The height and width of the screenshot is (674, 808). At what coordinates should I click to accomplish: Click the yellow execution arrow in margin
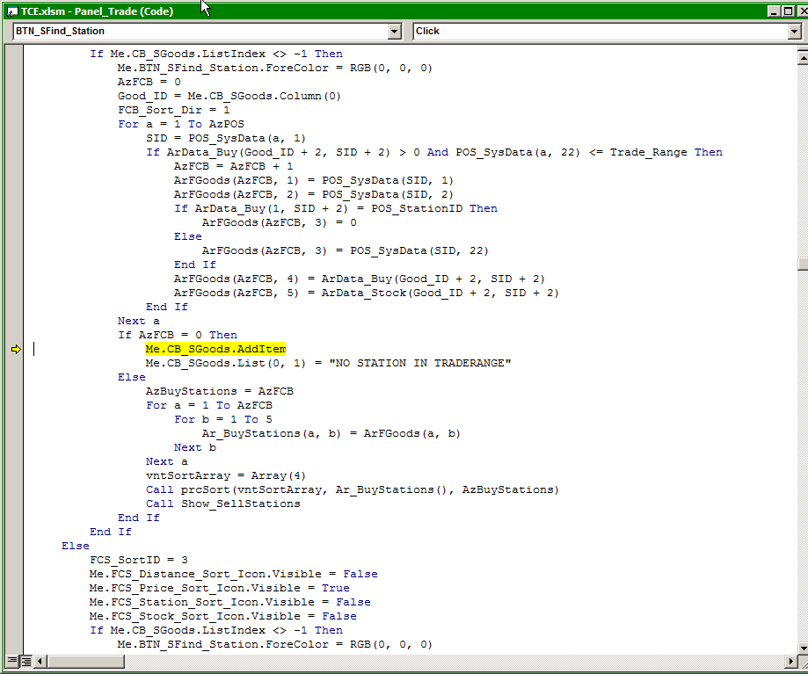[16, 350]
